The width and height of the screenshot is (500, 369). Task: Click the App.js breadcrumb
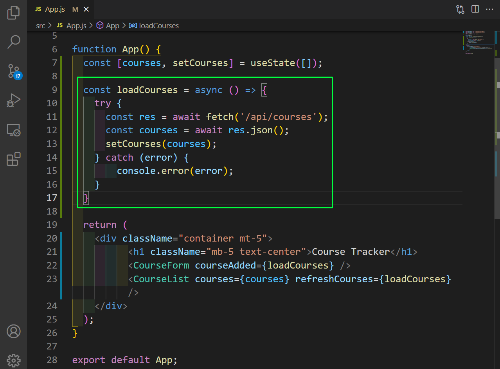point(72,25)
